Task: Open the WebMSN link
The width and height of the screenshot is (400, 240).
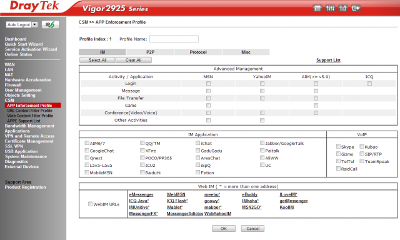Action: pos(176,194)
